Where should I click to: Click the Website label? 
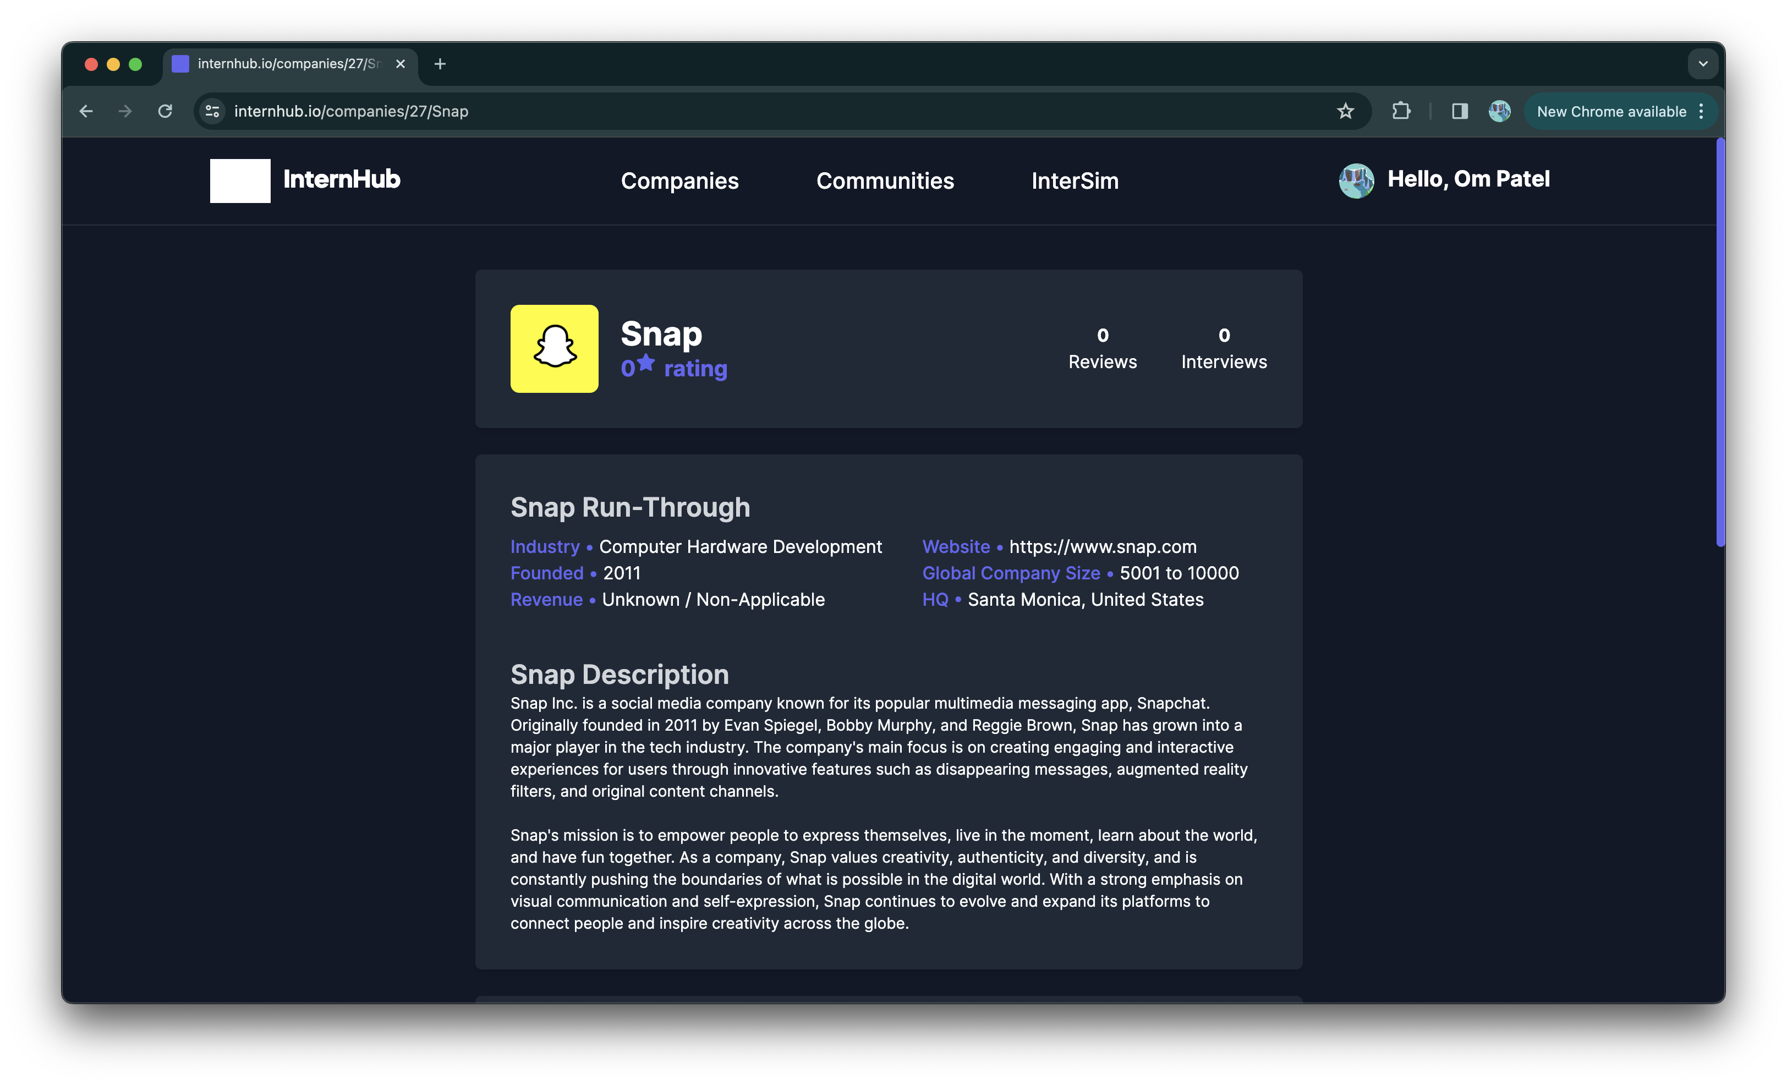tap(956, 546)
